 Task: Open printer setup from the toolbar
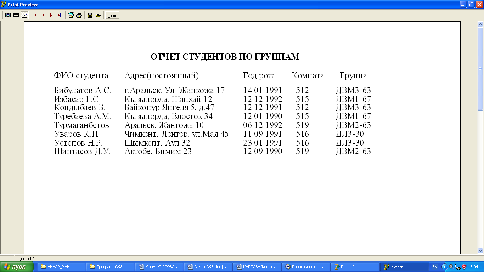click(71, 15)
